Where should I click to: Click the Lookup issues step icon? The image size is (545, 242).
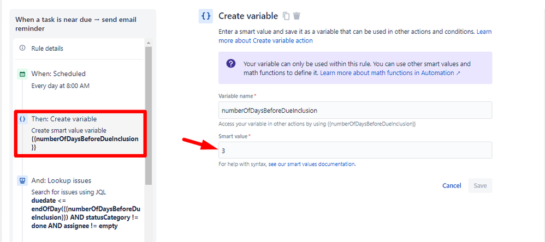pyautogui.click(x=22, y=180)
